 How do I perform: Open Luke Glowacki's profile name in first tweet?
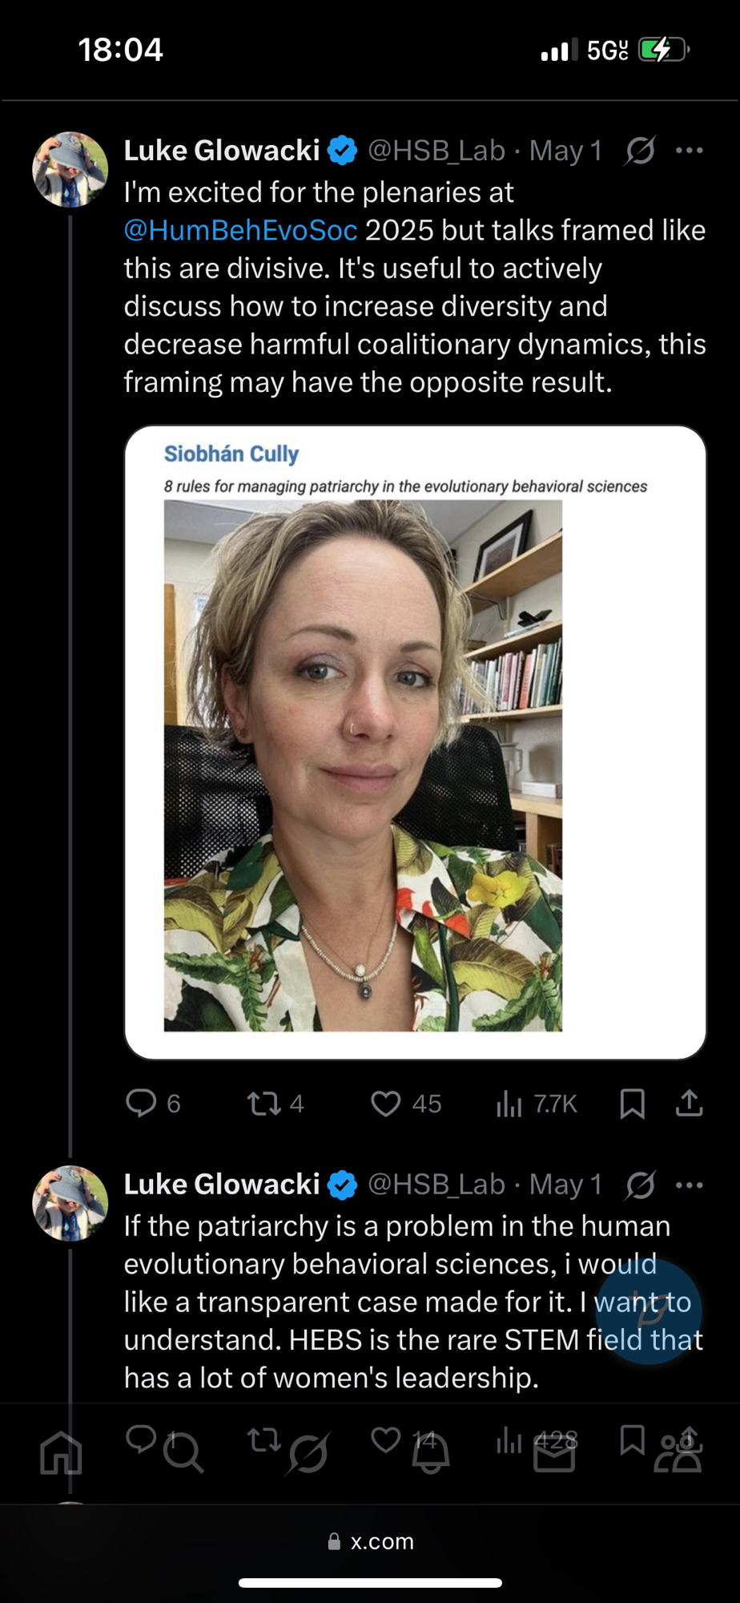click(x=222, y=151)
